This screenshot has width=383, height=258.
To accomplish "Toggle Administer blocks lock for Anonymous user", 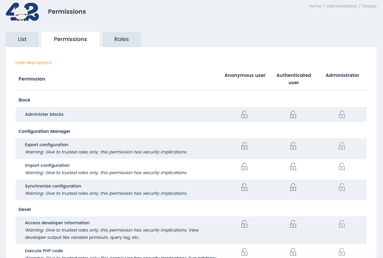I will 244,115.
